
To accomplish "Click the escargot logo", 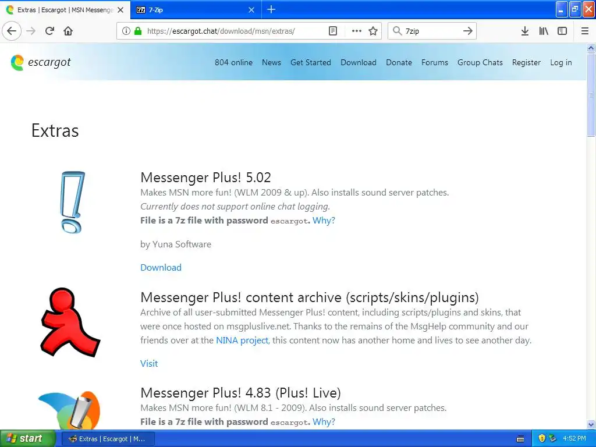I will tap(41, 62).
